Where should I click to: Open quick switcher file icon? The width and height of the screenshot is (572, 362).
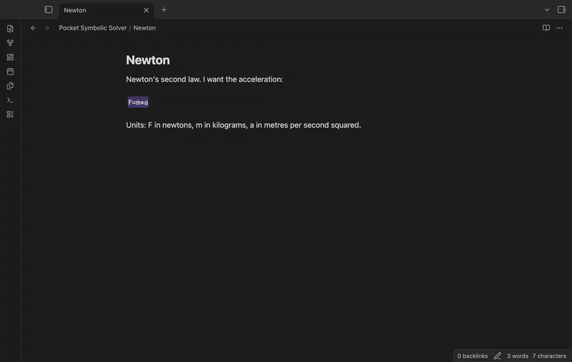point(10,29)
